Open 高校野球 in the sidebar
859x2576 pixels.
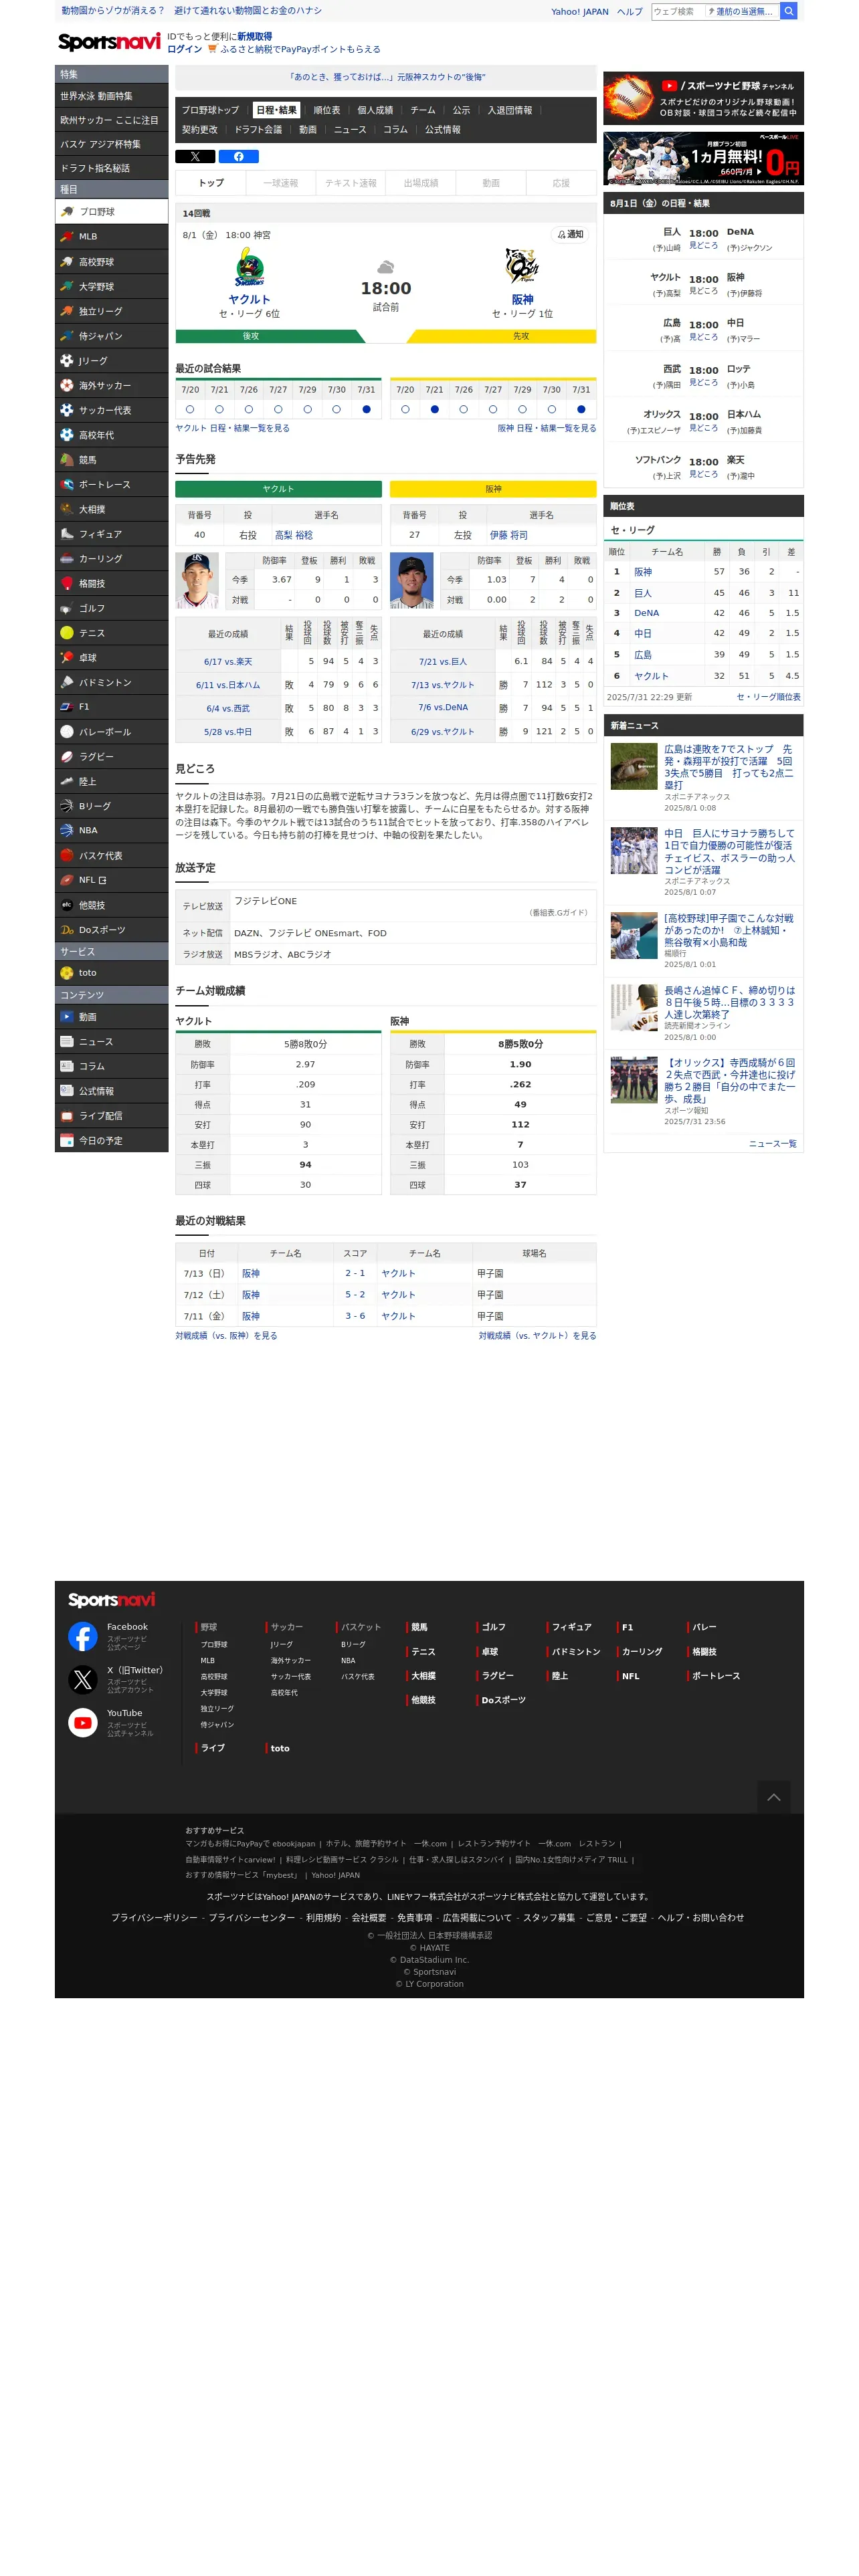(111, 262)
